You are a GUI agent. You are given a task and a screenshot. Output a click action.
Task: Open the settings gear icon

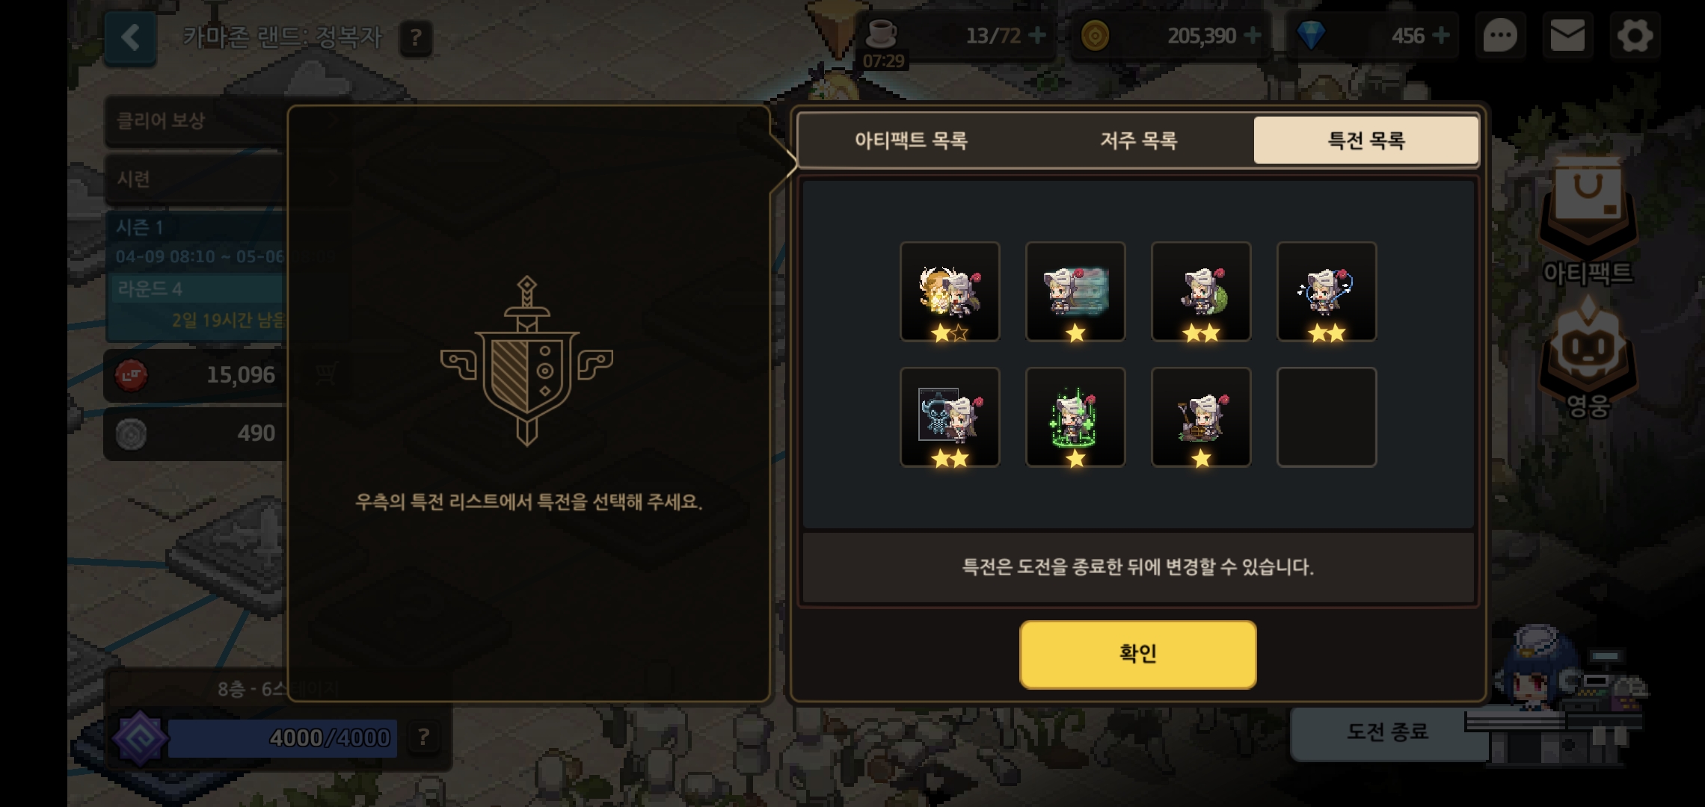[1635, 36]
